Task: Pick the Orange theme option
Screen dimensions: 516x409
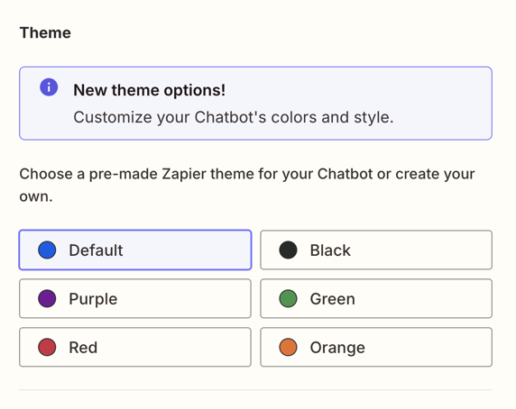Action: [x=376, y=347]
